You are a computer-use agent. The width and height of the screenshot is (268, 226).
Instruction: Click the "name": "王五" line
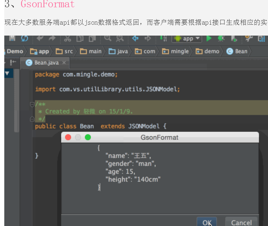click(128, 155)
